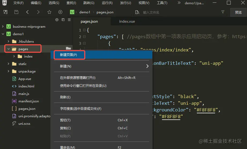Switch to the pages.json tab
Image resolution: width=247 pixels, height=149 pixels.
89,21
